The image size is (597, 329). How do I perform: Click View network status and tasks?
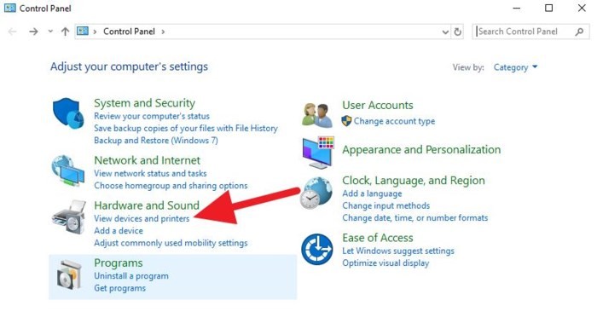coord(150,173)
